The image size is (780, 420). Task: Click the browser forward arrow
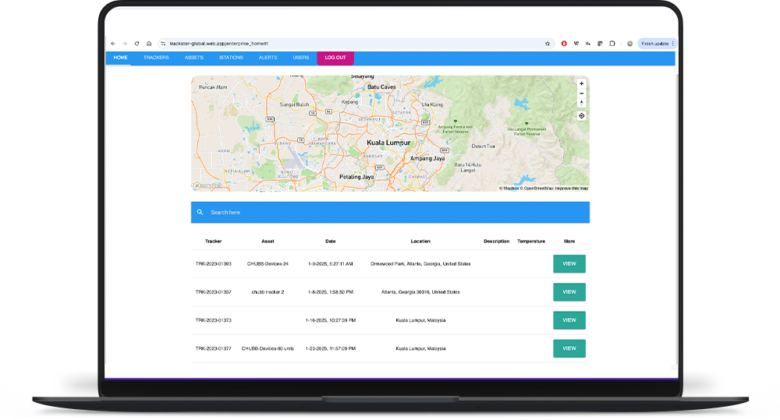(x=125, y=44)
